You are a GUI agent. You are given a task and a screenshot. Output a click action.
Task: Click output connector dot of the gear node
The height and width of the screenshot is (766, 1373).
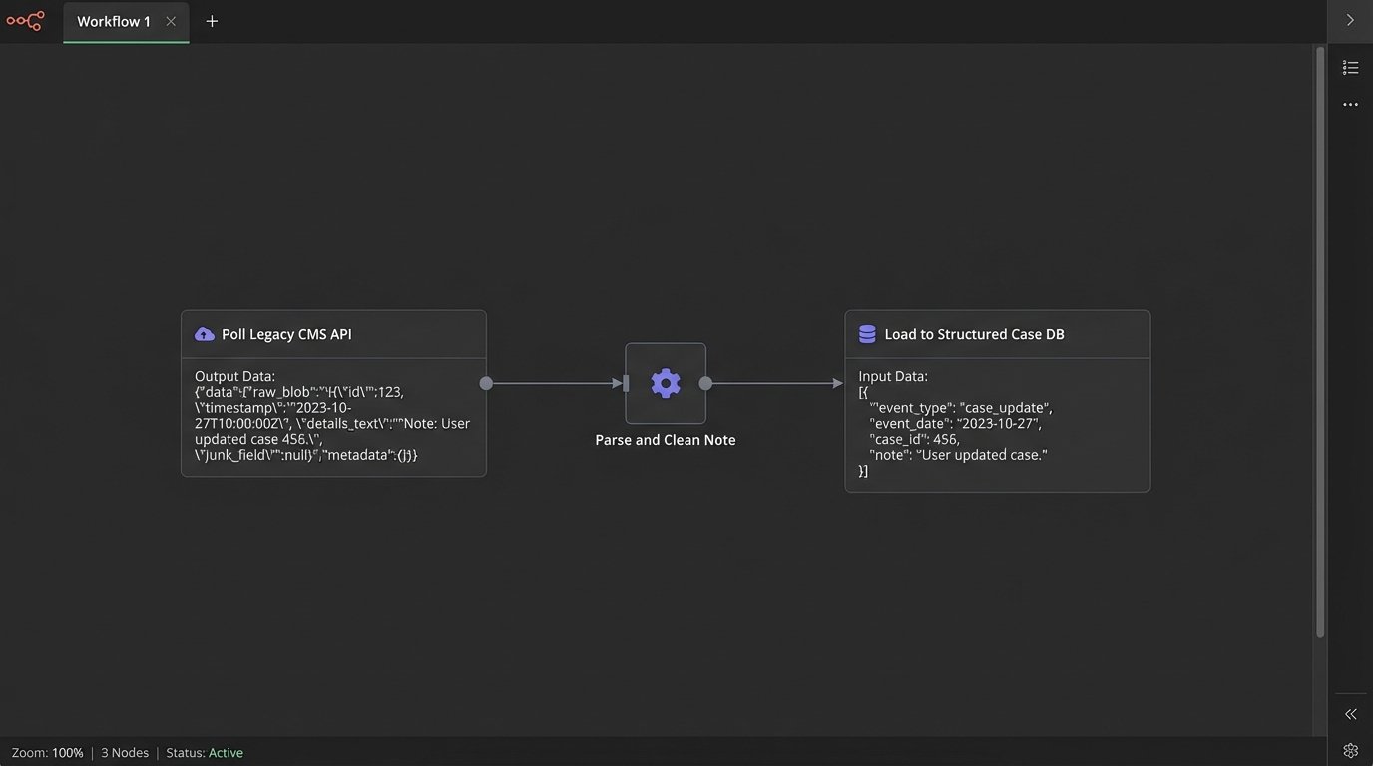point(705,383)
